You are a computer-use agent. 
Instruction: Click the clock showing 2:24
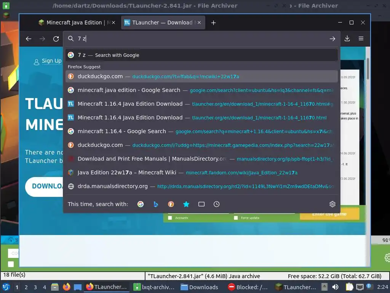[382, 287]
